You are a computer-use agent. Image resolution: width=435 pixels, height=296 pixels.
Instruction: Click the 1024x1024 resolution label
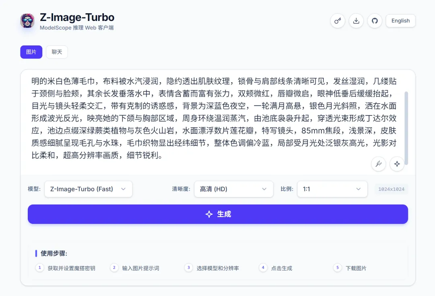[x=391, y=189]
